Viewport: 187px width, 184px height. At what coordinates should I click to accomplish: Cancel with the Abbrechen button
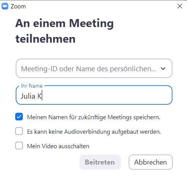tap(151, 162)
